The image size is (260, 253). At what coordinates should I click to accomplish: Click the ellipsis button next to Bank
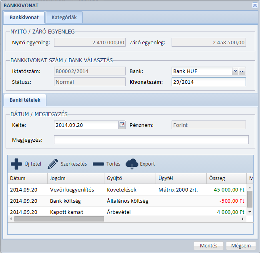point(242,71)
